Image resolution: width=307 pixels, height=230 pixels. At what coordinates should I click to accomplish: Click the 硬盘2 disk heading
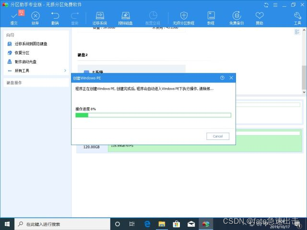coord(83,55)
